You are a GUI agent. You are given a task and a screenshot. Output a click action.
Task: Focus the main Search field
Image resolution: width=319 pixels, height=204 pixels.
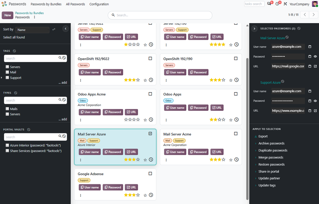pyautogui.click(x=160, y=15)
